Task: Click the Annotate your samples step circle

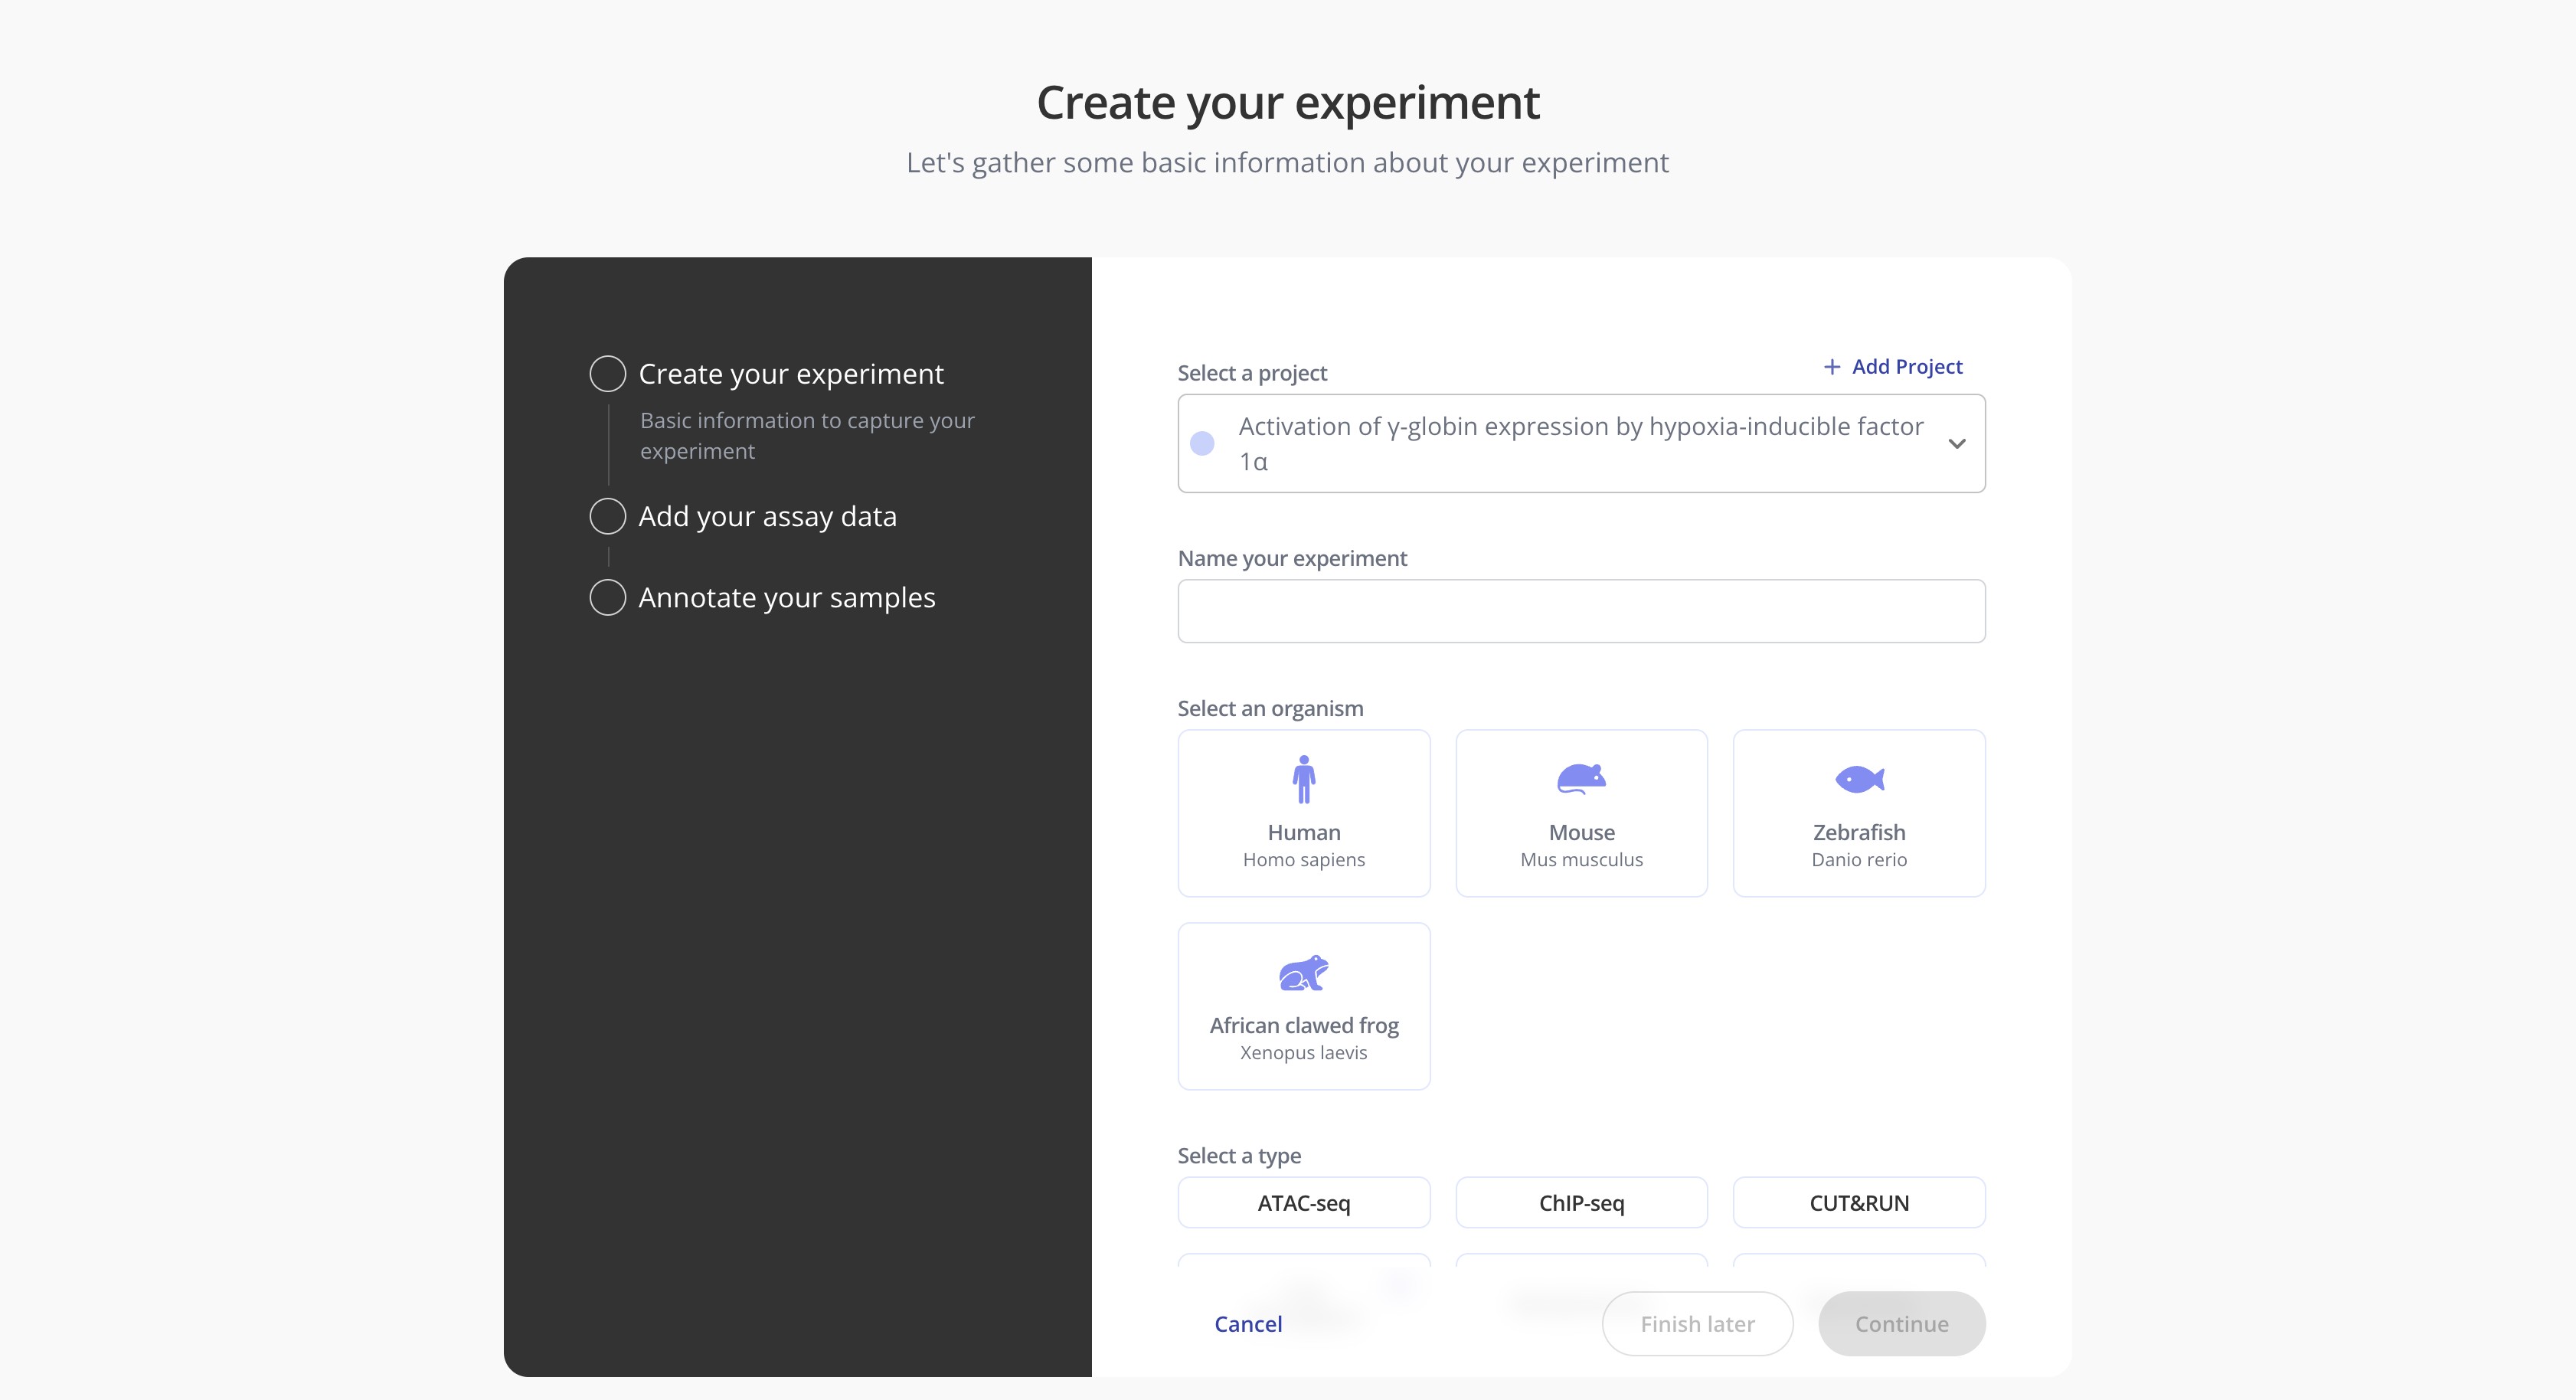Action: click(x=607, y=597)
